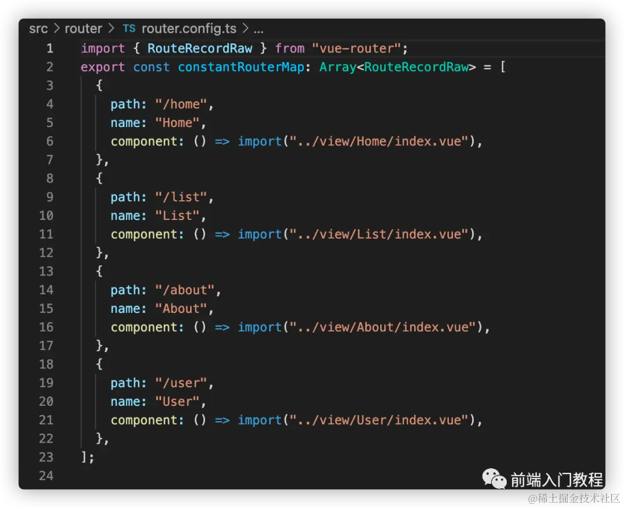Click the closing bracket on line 23
The height and width of the screenshot is (508, 624).
point(84,457)
